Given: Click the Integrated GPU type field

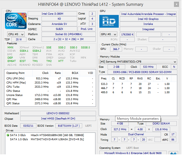Looking at the screenshot, I should (148, 29).
